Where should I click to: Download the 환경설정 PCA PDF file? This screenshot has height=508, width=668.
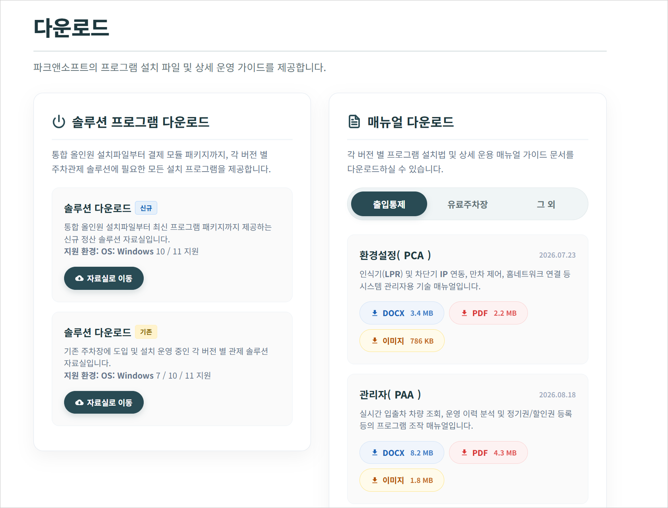pos(488,313)
